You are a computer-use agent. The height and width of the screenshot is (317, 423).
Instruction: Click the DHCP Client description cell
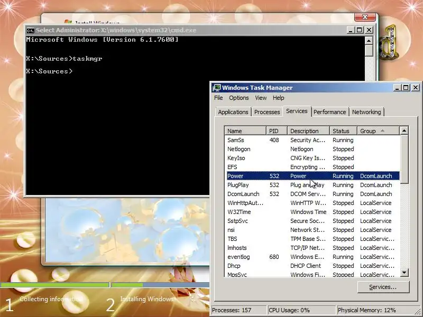tap(306, 266)
